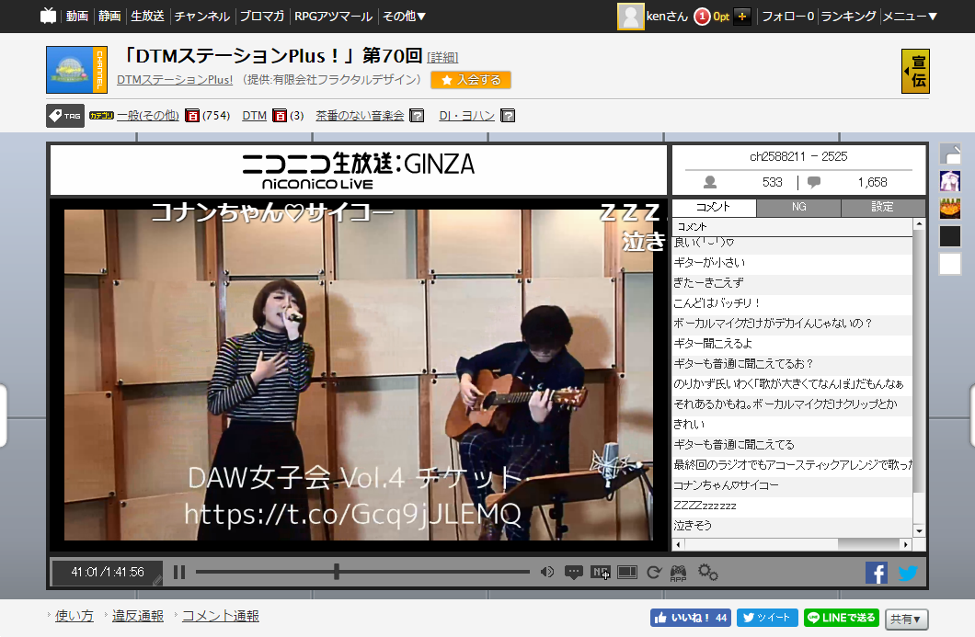The height and width of the screenshot is (637, 975).
Task: Open the コメント通報 link
Action: pos(221,616)
